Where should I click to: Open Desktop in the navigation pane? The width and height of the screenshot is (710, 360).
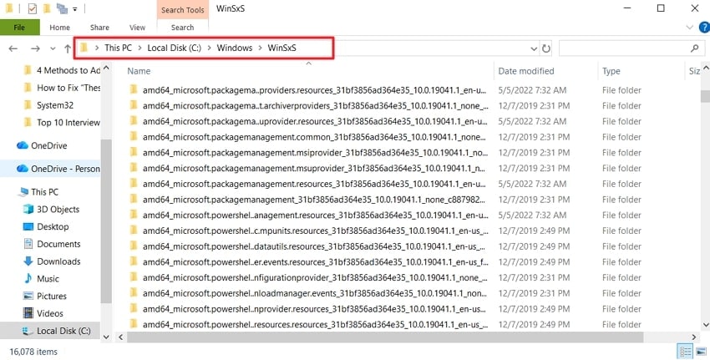tap(46, 226)
